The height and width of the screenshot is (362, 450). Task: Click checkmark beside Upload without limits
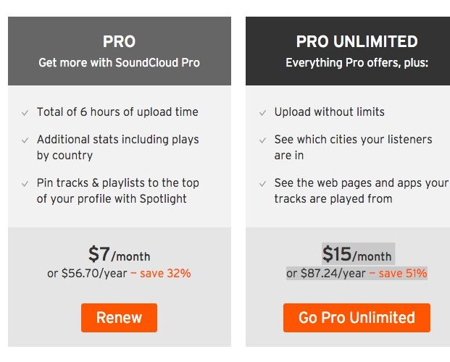[x=262, y=113]
